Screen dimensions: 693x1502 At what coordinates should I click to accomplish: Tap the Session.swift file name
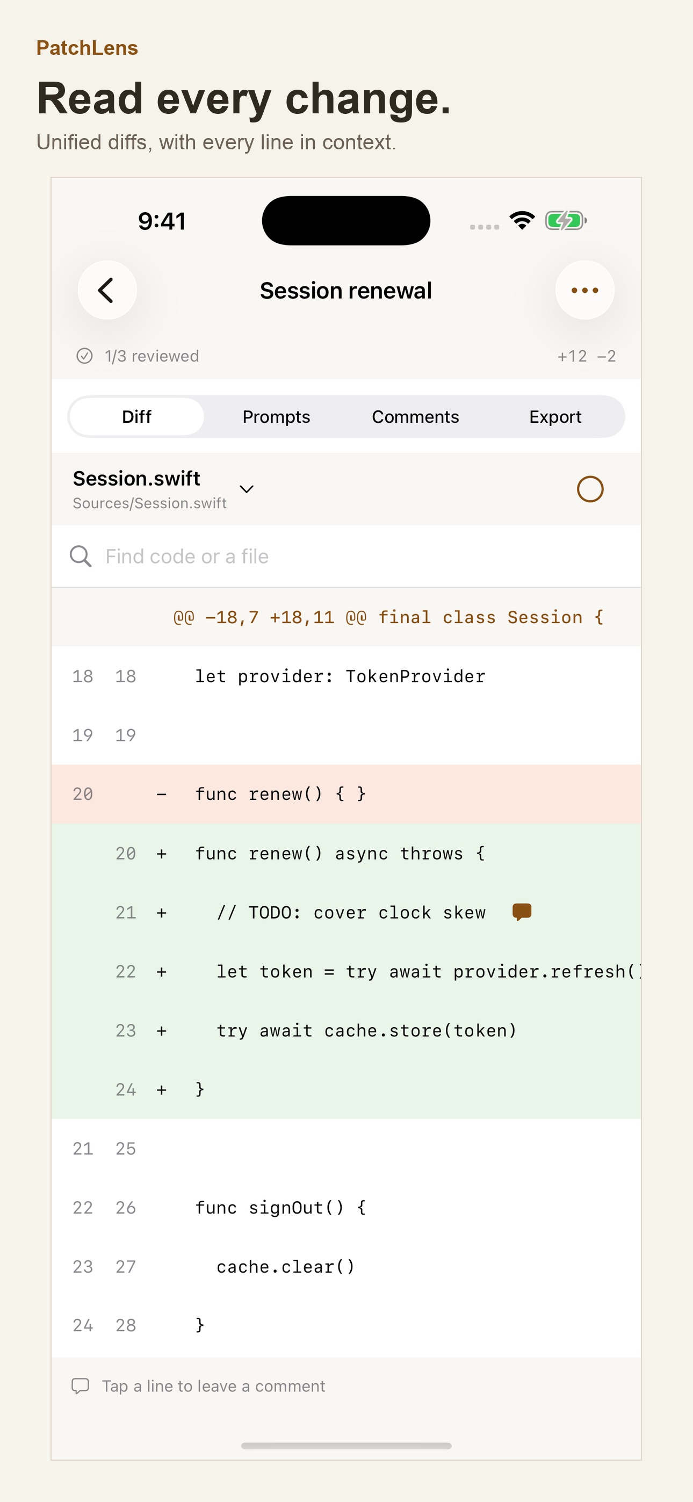[x=136, y=478]
